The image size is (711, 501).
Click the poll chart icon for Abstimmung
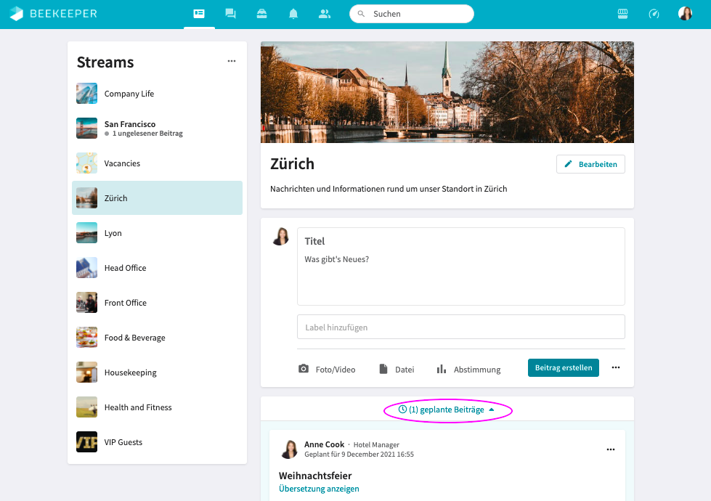442,369
